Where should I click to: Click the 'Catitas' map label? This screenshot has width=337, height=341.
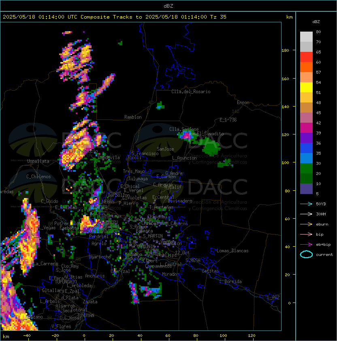point(210,271)
